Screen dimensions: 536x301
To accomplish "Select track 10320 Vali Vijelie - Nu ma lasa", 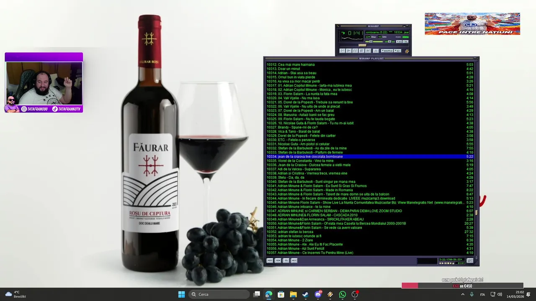I will tap(370, 98).
